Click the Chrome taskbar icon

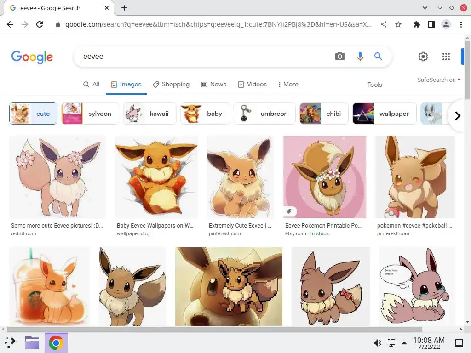(56, 343)
